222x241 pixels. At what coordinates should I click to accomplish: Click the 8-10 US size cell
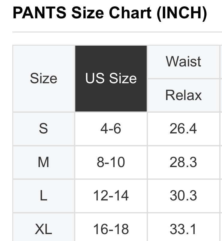click(x=111, y=163)
